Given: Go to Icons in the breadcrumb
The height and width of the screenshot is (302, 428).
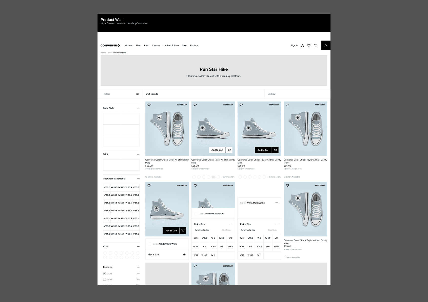Looking at the screenshot, I should pos(110,53).
